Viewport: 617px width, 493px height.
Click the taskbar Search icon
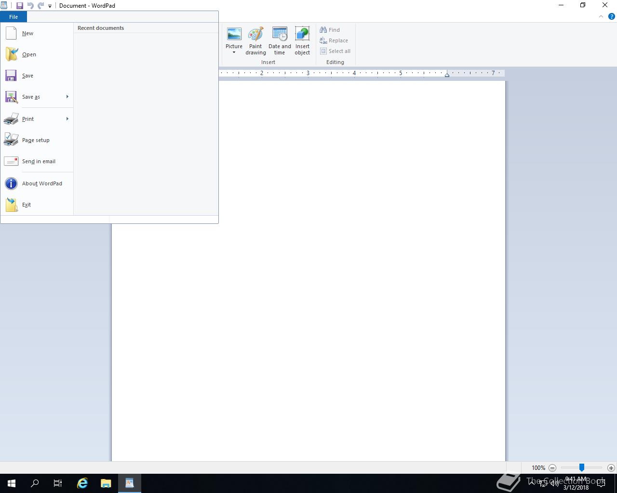point(35,483)
